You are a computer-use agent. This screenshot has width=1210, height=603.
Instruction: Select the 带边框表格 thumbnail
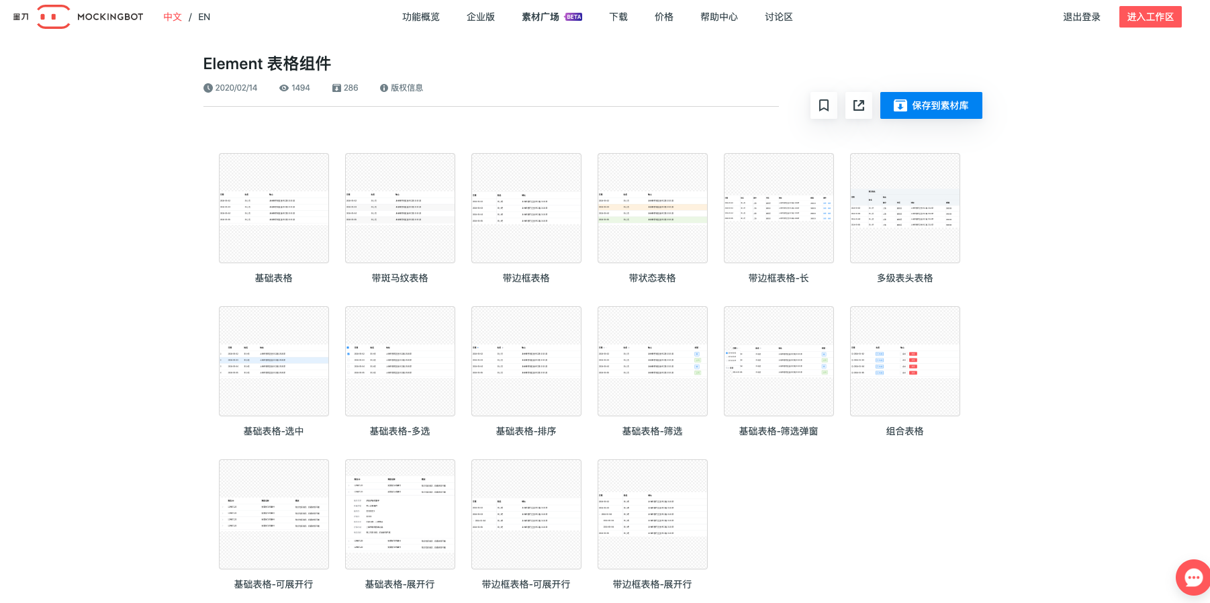point(526,208)
